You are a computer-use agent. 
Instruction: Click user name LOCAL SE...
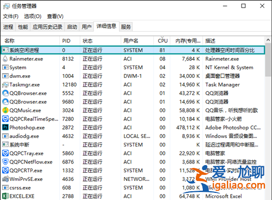pyautogui.click(x=137, y=136)
